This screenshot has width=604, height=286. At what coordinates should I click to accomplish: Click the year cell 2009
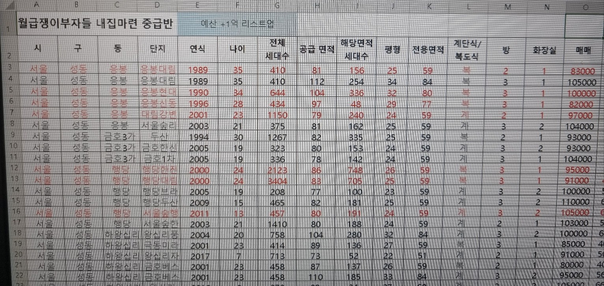[199, 203]
